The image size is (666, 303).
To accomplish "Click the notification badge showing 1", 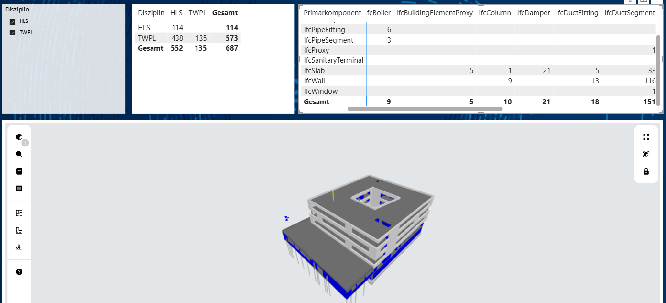I will click(x=25, y=143).
